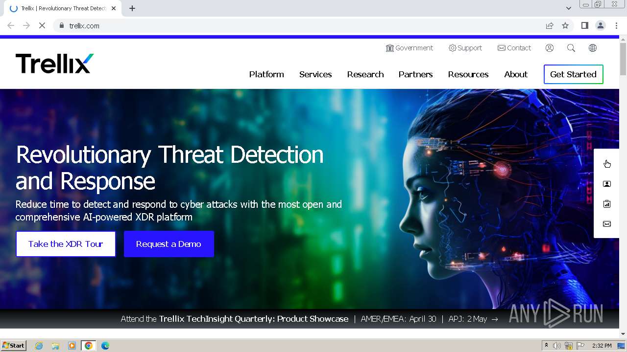
Task: Toggle the browser side panel icon
Action: point(584,25)
